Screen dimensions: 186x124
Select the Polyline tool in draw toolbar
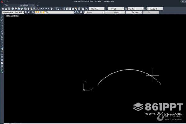[2, 23]
